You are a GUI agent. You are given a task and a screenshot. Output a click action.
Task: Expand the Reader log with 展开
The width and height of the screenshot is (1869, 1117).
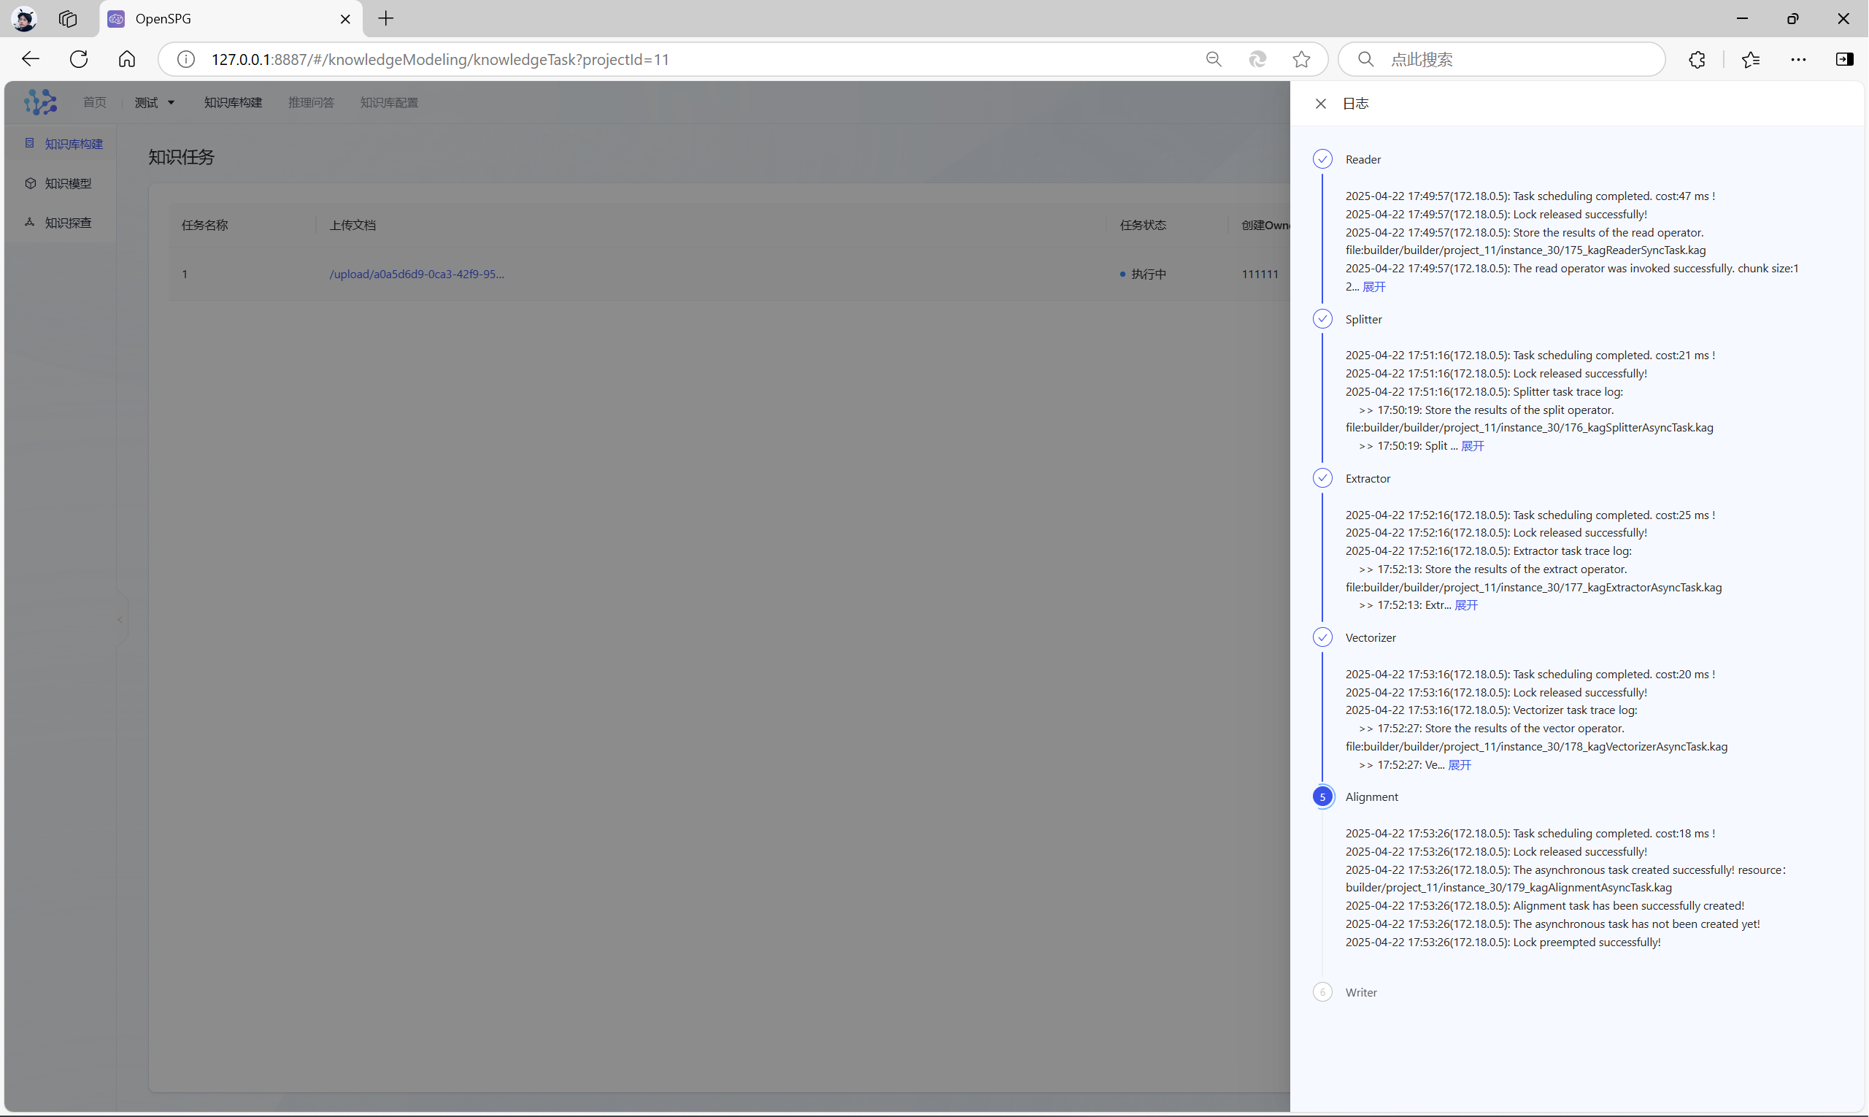click(x=1373, y=287)
